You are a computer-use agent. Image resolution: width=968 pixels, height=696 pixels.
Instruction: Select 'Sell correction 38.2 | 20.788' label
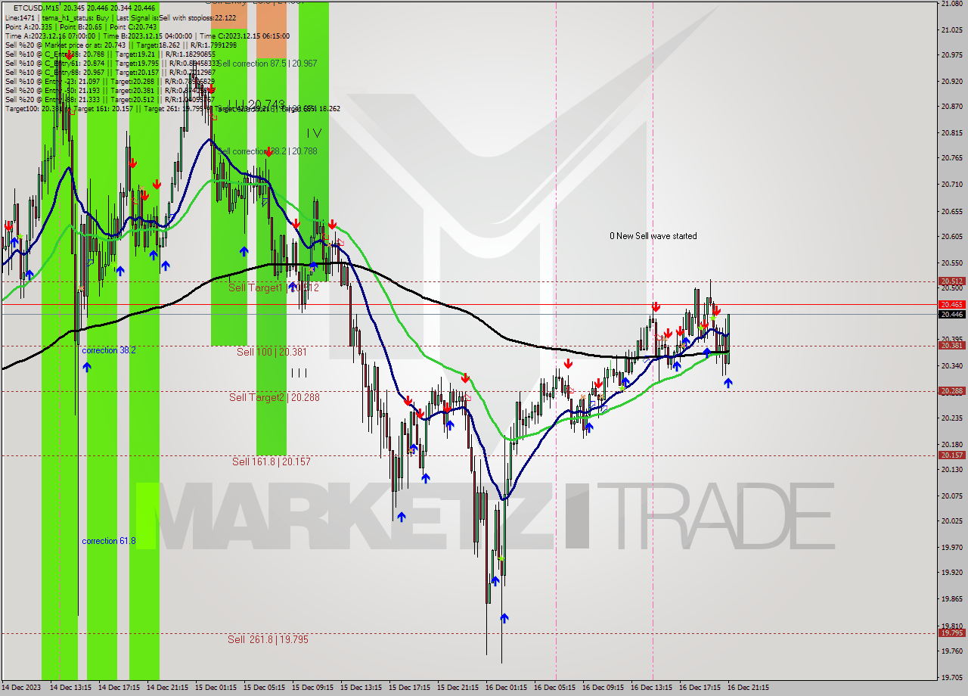tap(267, 151)
